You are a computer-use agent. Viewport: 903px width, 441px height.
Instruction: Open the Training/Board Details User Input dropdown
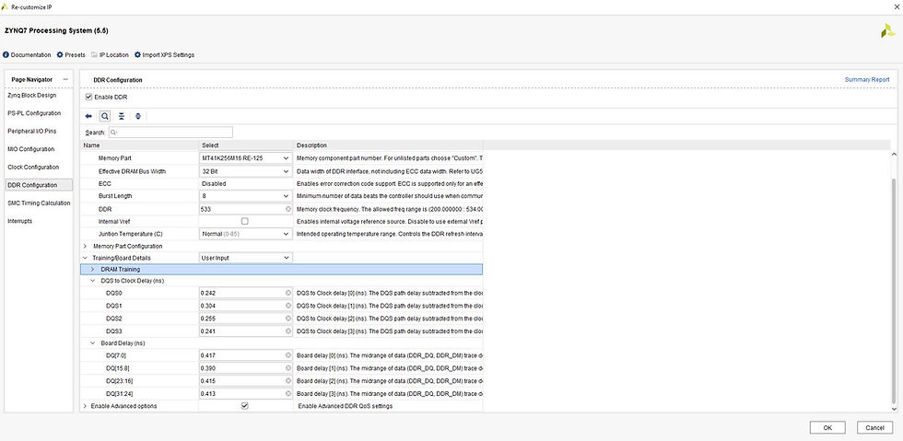click(246, 258)
